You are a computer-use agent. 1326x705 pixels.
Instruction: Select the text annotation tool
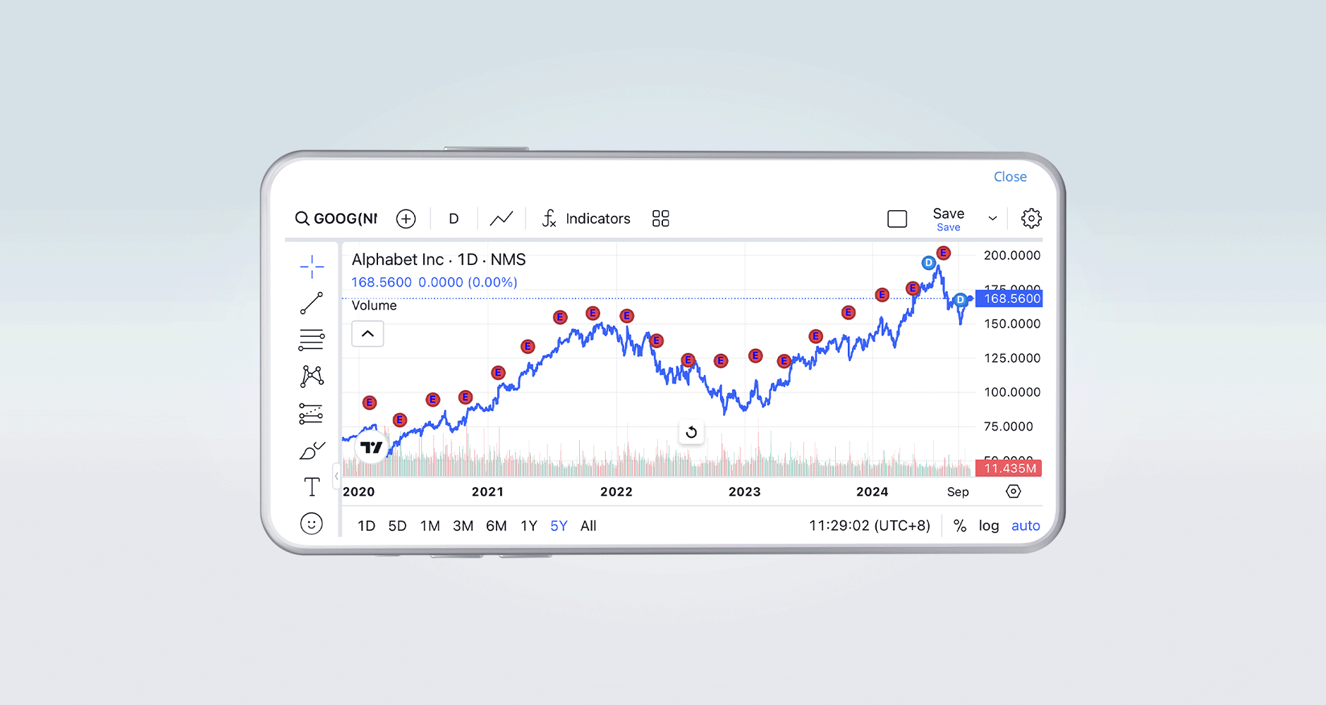[x=311, y=487]
